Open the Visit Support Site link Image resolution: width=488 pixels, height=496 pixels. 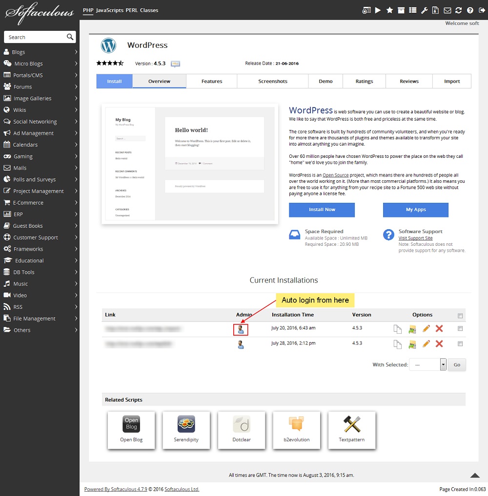point(415,238)
